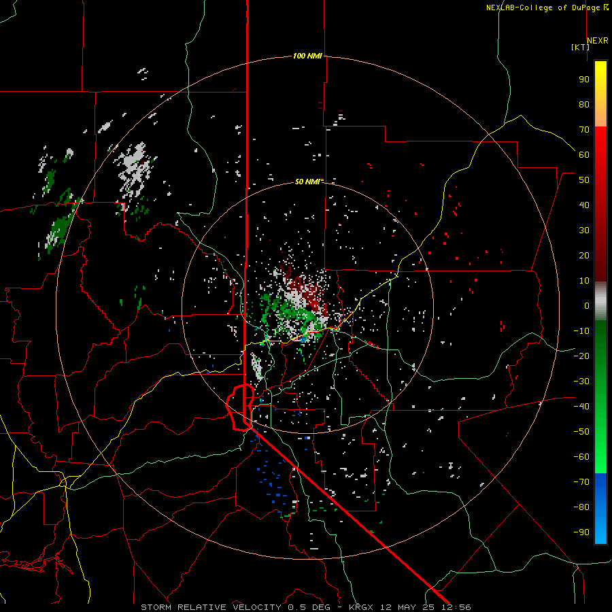Click the 40 value on the velocity scale
Screen dimensions: 612x612
[584, 205]
